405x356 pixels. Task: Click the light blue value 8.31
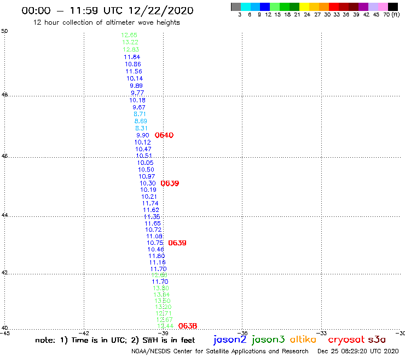point(142,128)
